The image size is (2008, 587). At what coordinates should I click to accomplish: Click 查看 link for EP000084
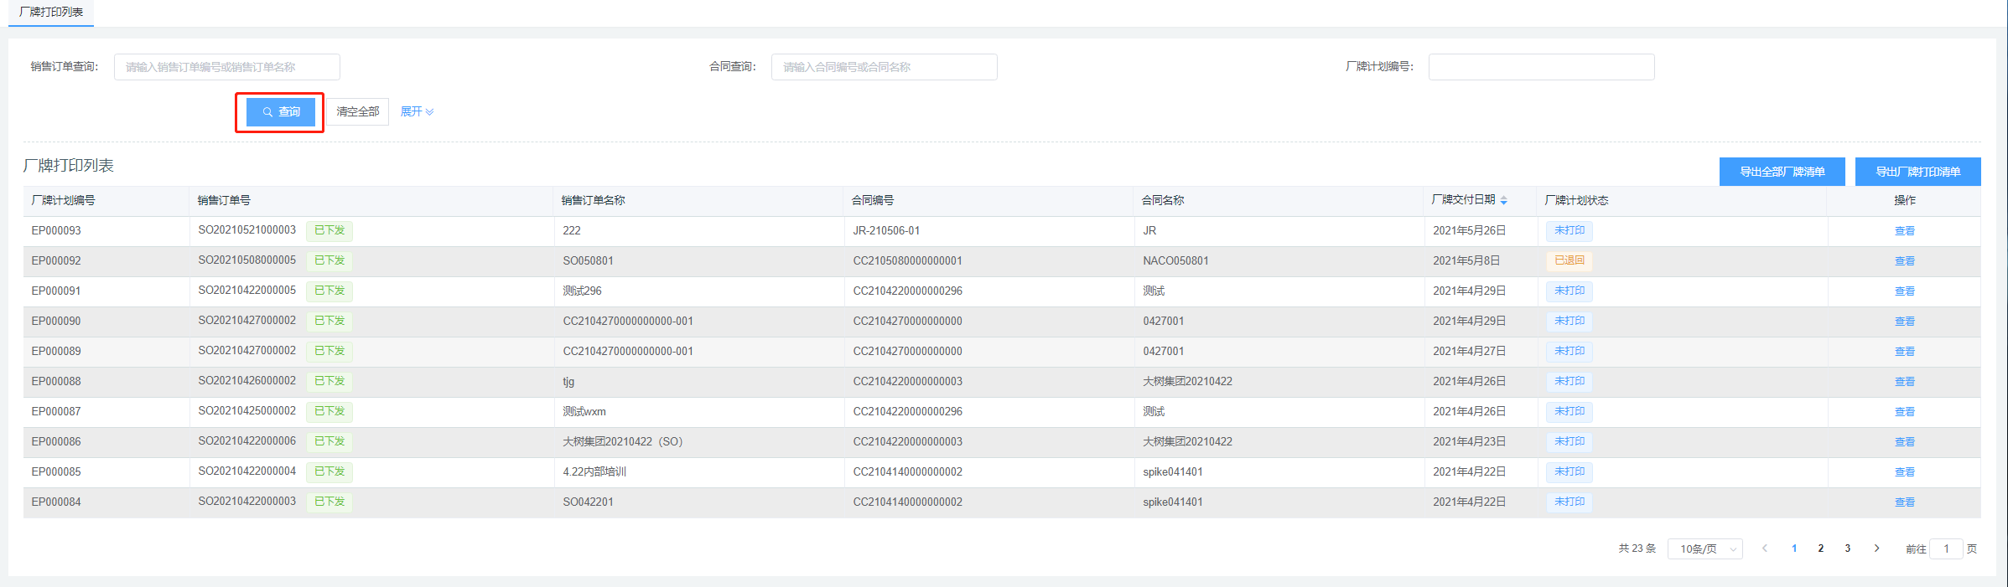pyautogui.click(x=1904, y=502)
